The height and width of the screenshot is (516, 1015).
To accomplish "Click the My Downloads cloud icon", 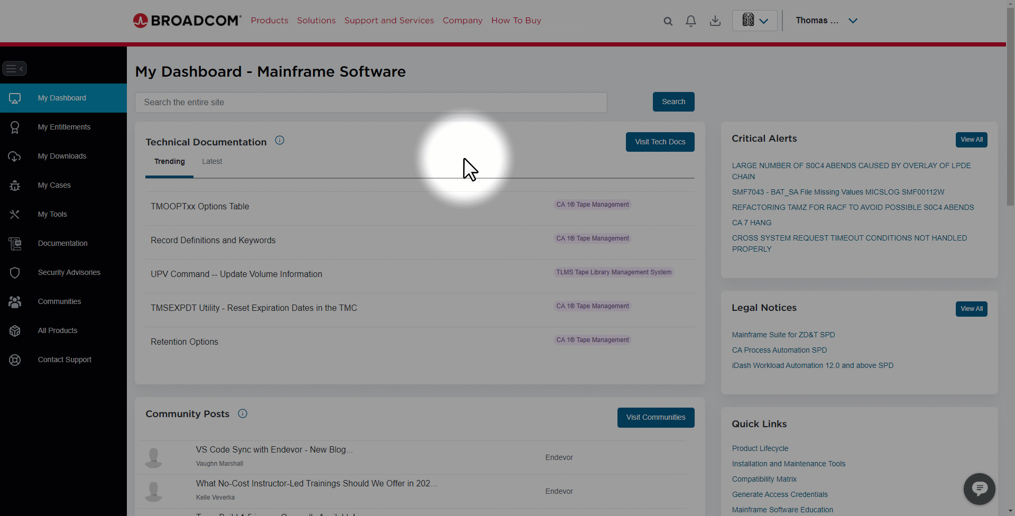I will (x=15, y=156).
